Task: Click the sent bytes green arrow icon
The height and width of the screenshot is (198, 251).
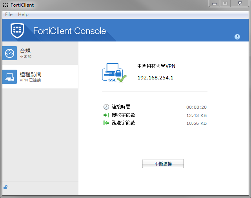Action: (x=106, y=123)
